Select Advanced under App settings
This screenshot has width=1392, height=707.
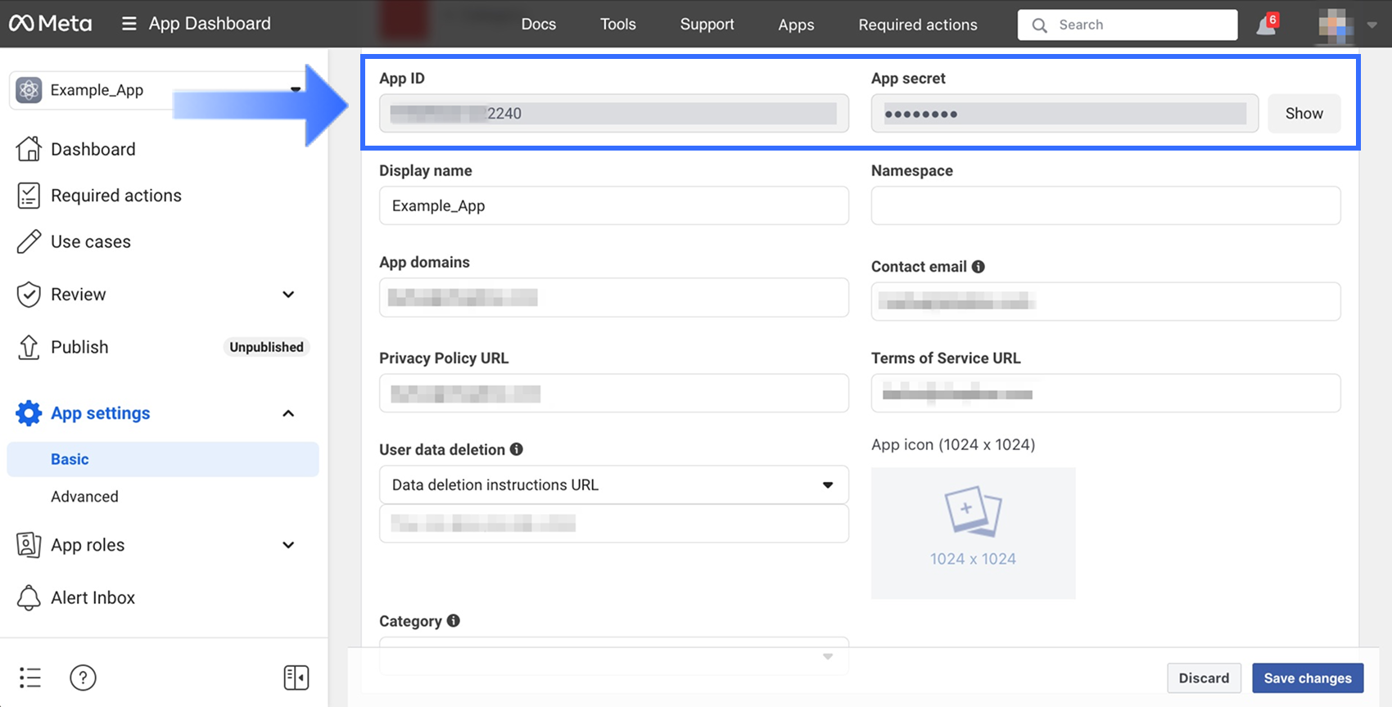click(84, 497)
